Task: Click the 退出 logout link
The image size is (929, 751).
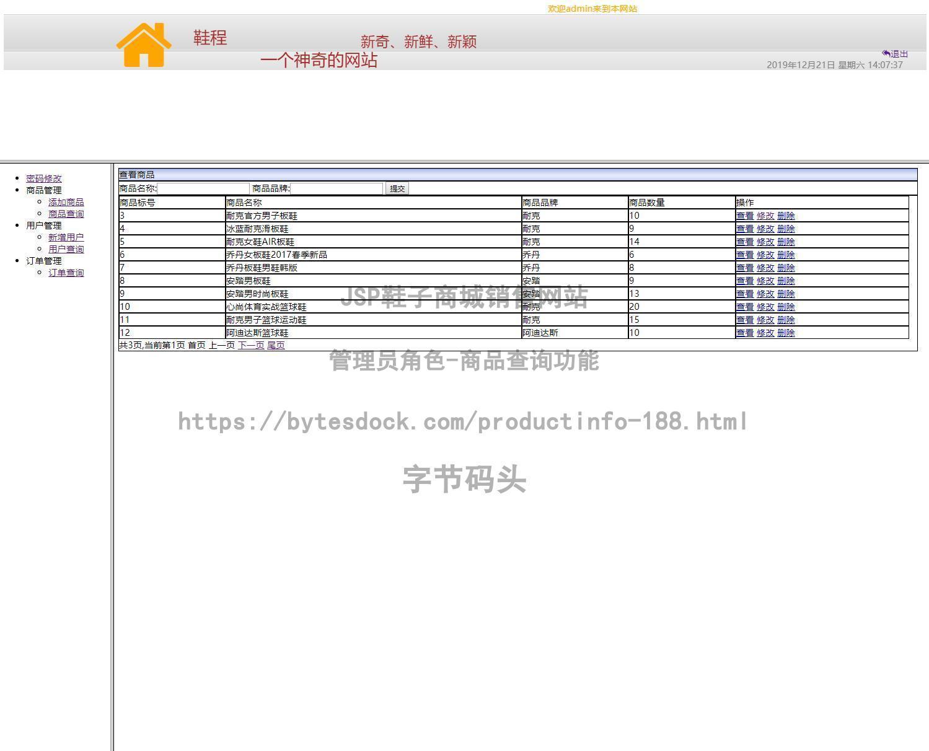Action: pyautogui.click(x=895, y=54)
